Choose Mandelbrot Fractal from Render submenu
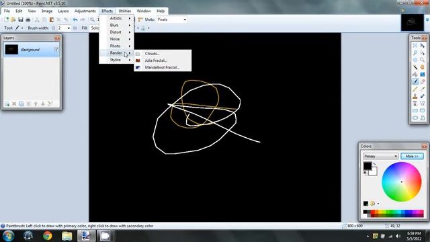Image resolution: width=430 pixels, height=242 pixels. point(163,67)
